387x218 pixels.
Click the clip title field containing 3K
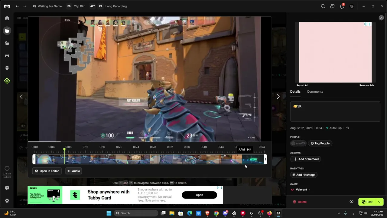tap(335, 111)
